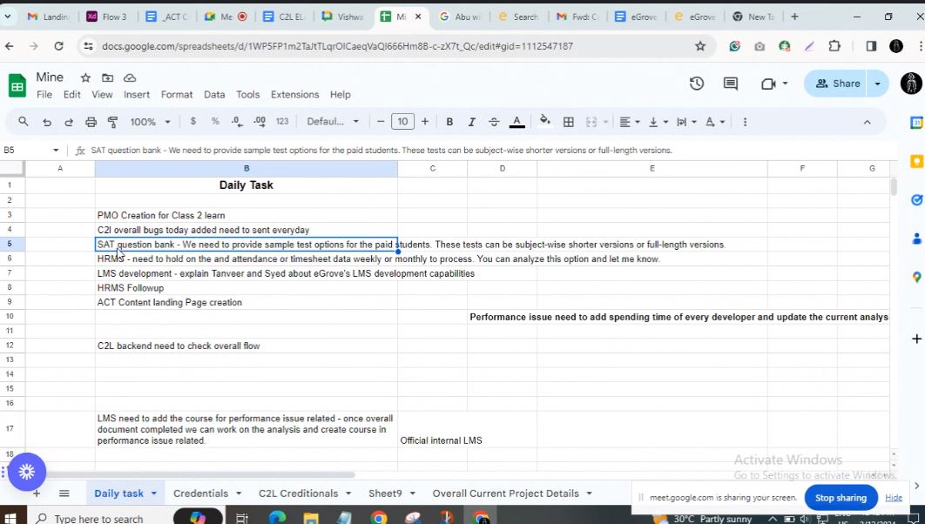The image size is (925, 524).
Task: Click the Hide link on sharing bar
Action: point(893,498)
